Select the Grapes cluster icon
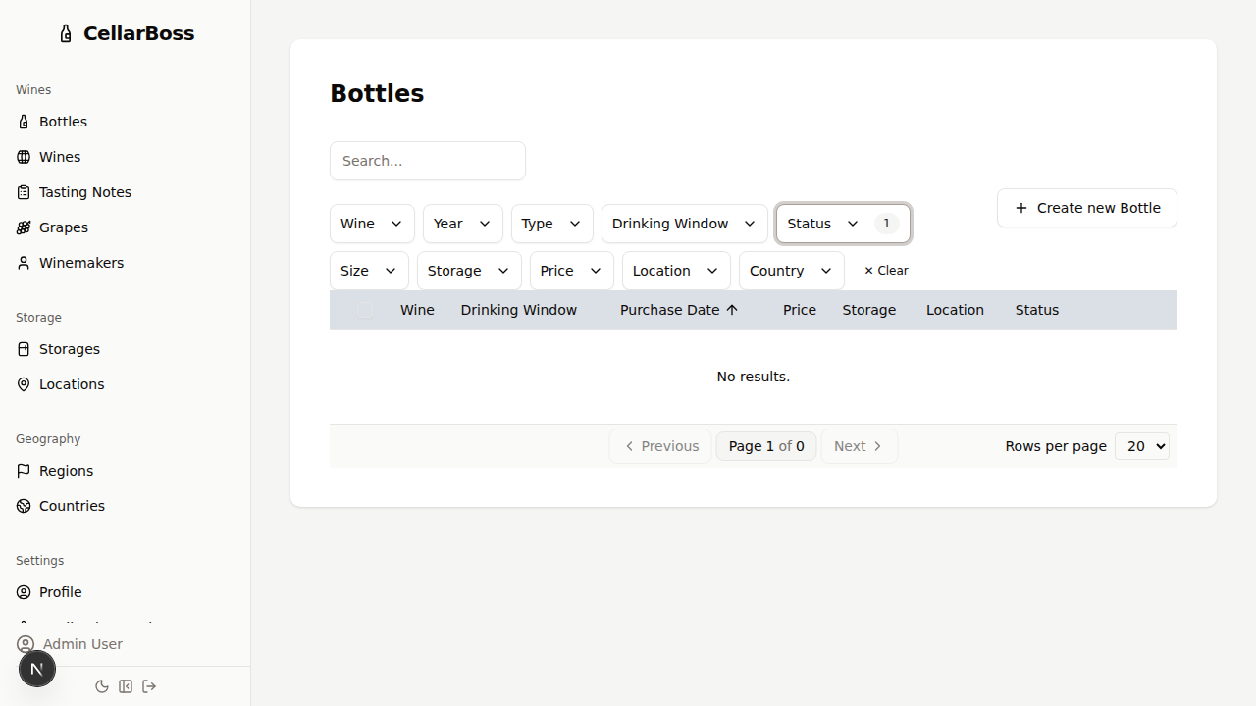Image resolution: width=1256 pixels, height=706 pixels. [x=24, y=227]
